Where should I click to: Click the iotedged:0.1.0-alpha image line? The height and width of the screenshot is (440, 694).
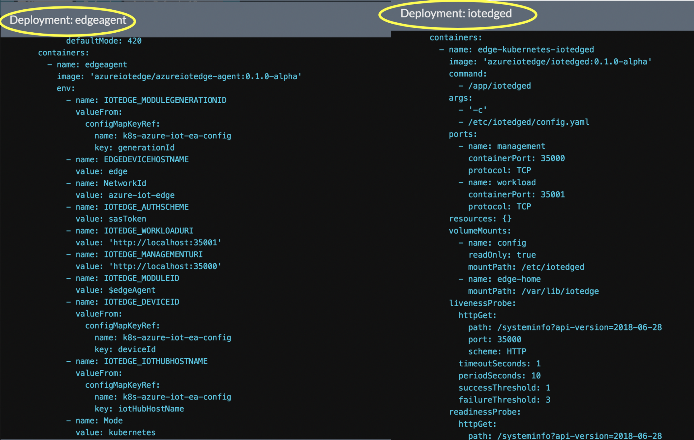click(x=550, y=62)
